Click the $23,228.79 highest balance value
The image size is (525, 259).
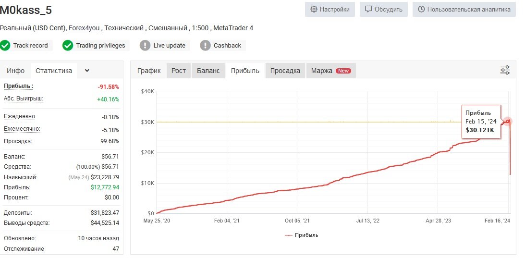[105, 177]
